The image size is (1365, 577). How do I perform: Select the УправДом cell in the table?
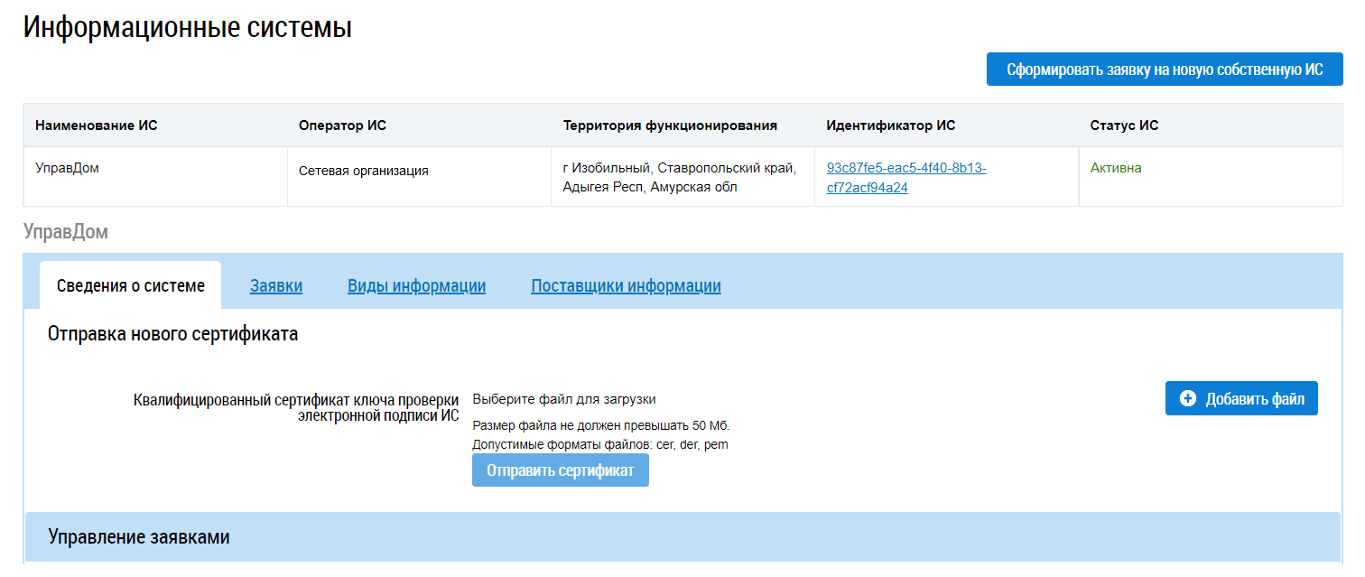tap(67, 168)
